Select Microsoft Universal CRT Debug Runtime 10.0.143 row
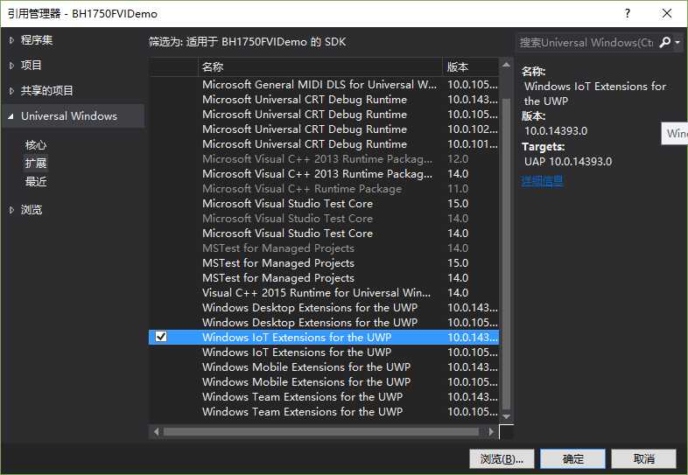The image size is (688, 475). (x=324, y=100)
